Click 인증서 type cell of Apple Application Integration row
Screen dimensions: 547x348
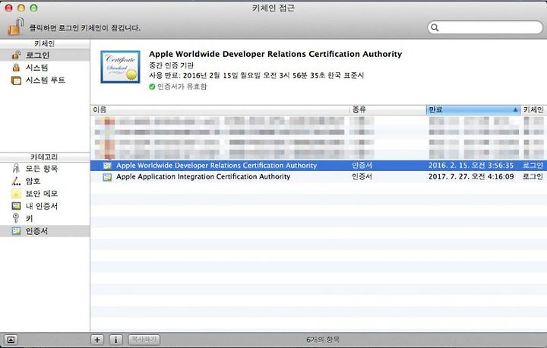click(362, 176)
